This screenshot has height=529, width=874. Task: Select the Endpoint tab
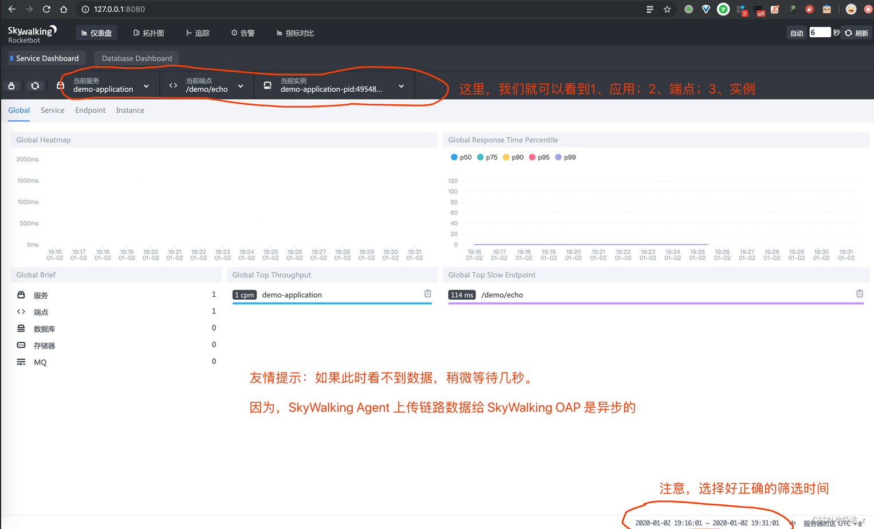(x=90, y=110)
